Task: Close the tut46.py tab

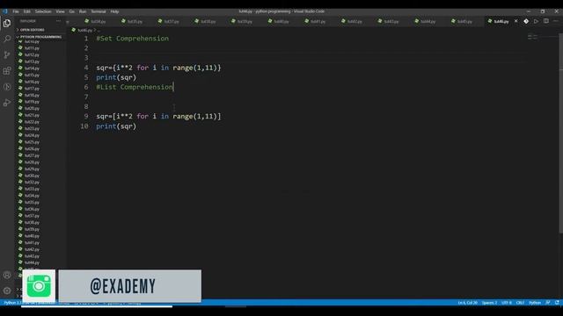Action: click(x=516, y=21)
